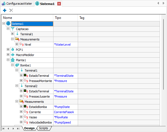167x132 pixels.
Task: Expand the PCP1 tree node
Action: tap(8, 49)
